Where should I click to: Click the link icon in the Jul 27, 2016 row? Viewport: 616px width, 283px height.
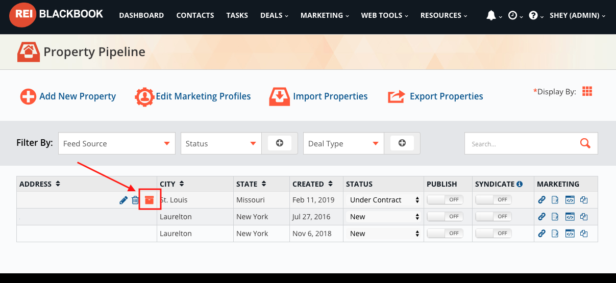pos(542,217)
